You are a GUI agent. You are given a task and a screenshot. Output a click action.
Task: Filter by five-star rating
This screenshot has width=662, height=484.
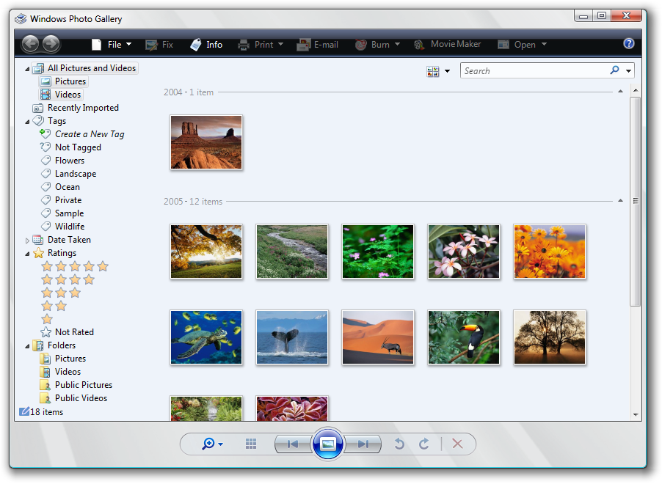point(75,266)
